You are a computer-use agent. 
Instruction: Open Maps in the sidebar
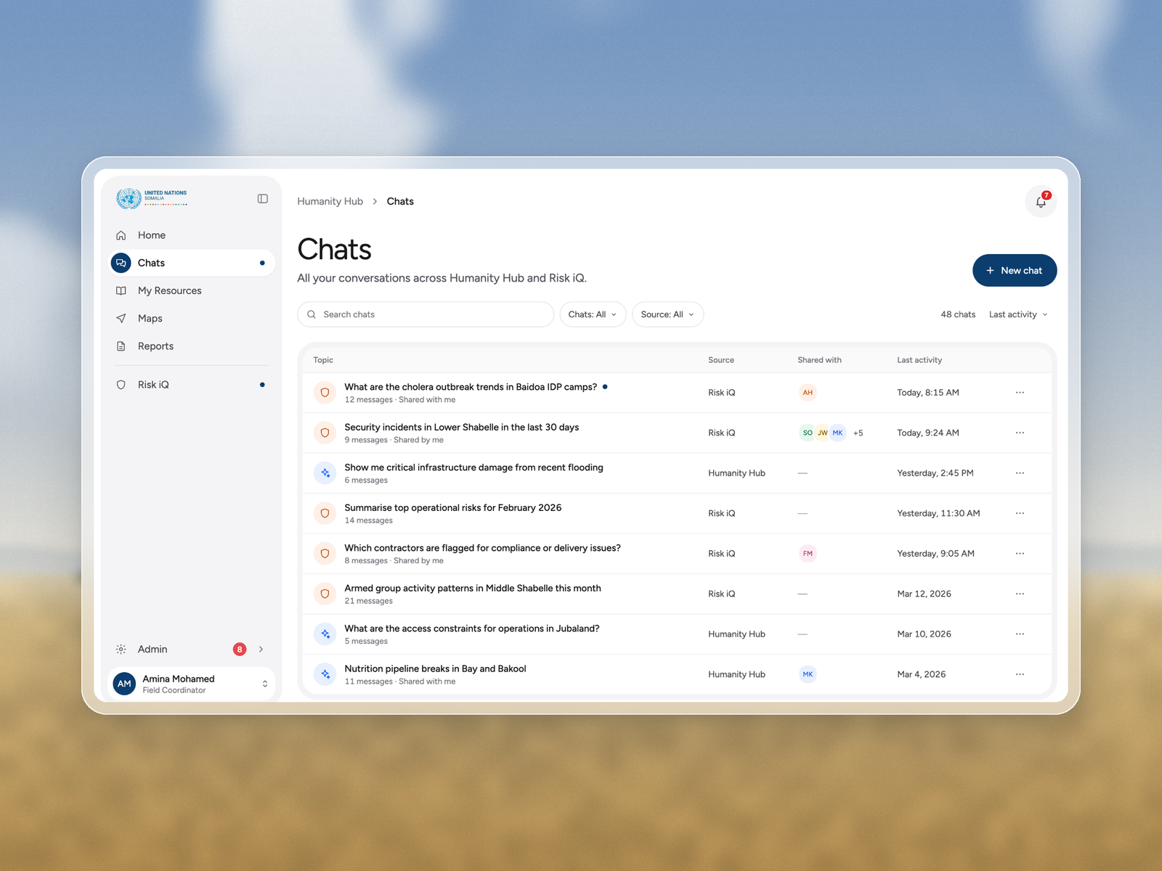pos(192,319)
